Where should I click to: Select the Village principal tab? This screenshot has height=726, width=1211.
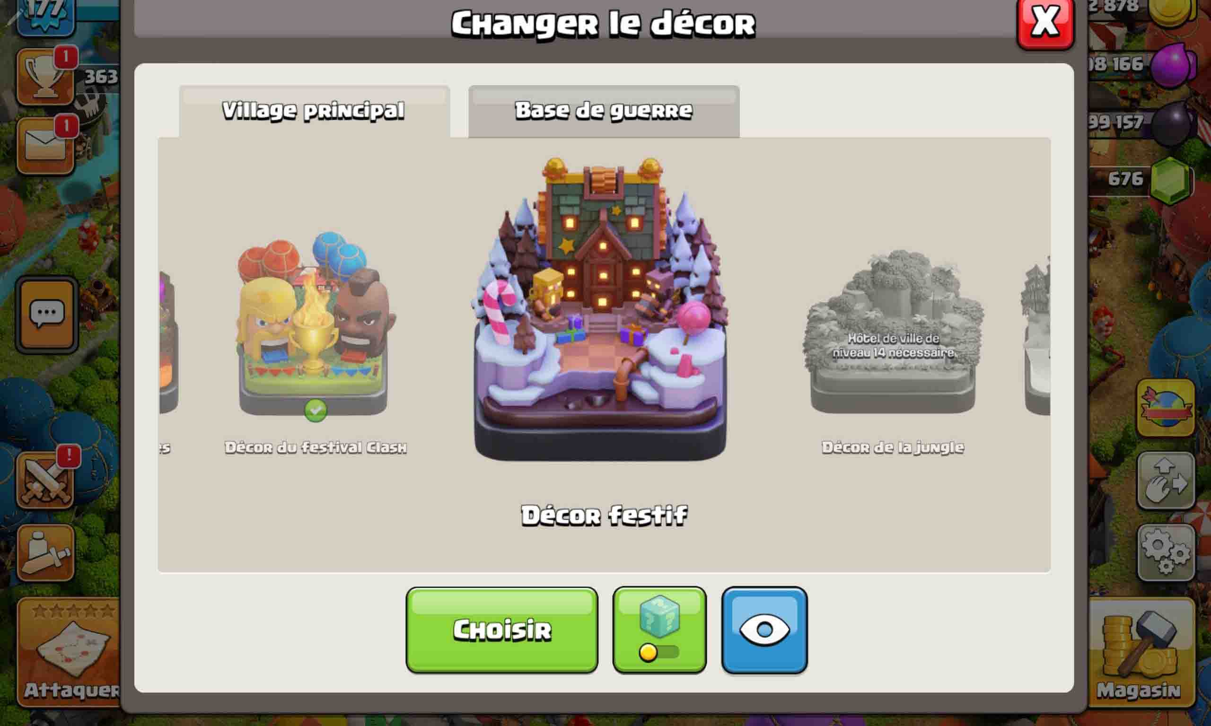pos(314,111)
